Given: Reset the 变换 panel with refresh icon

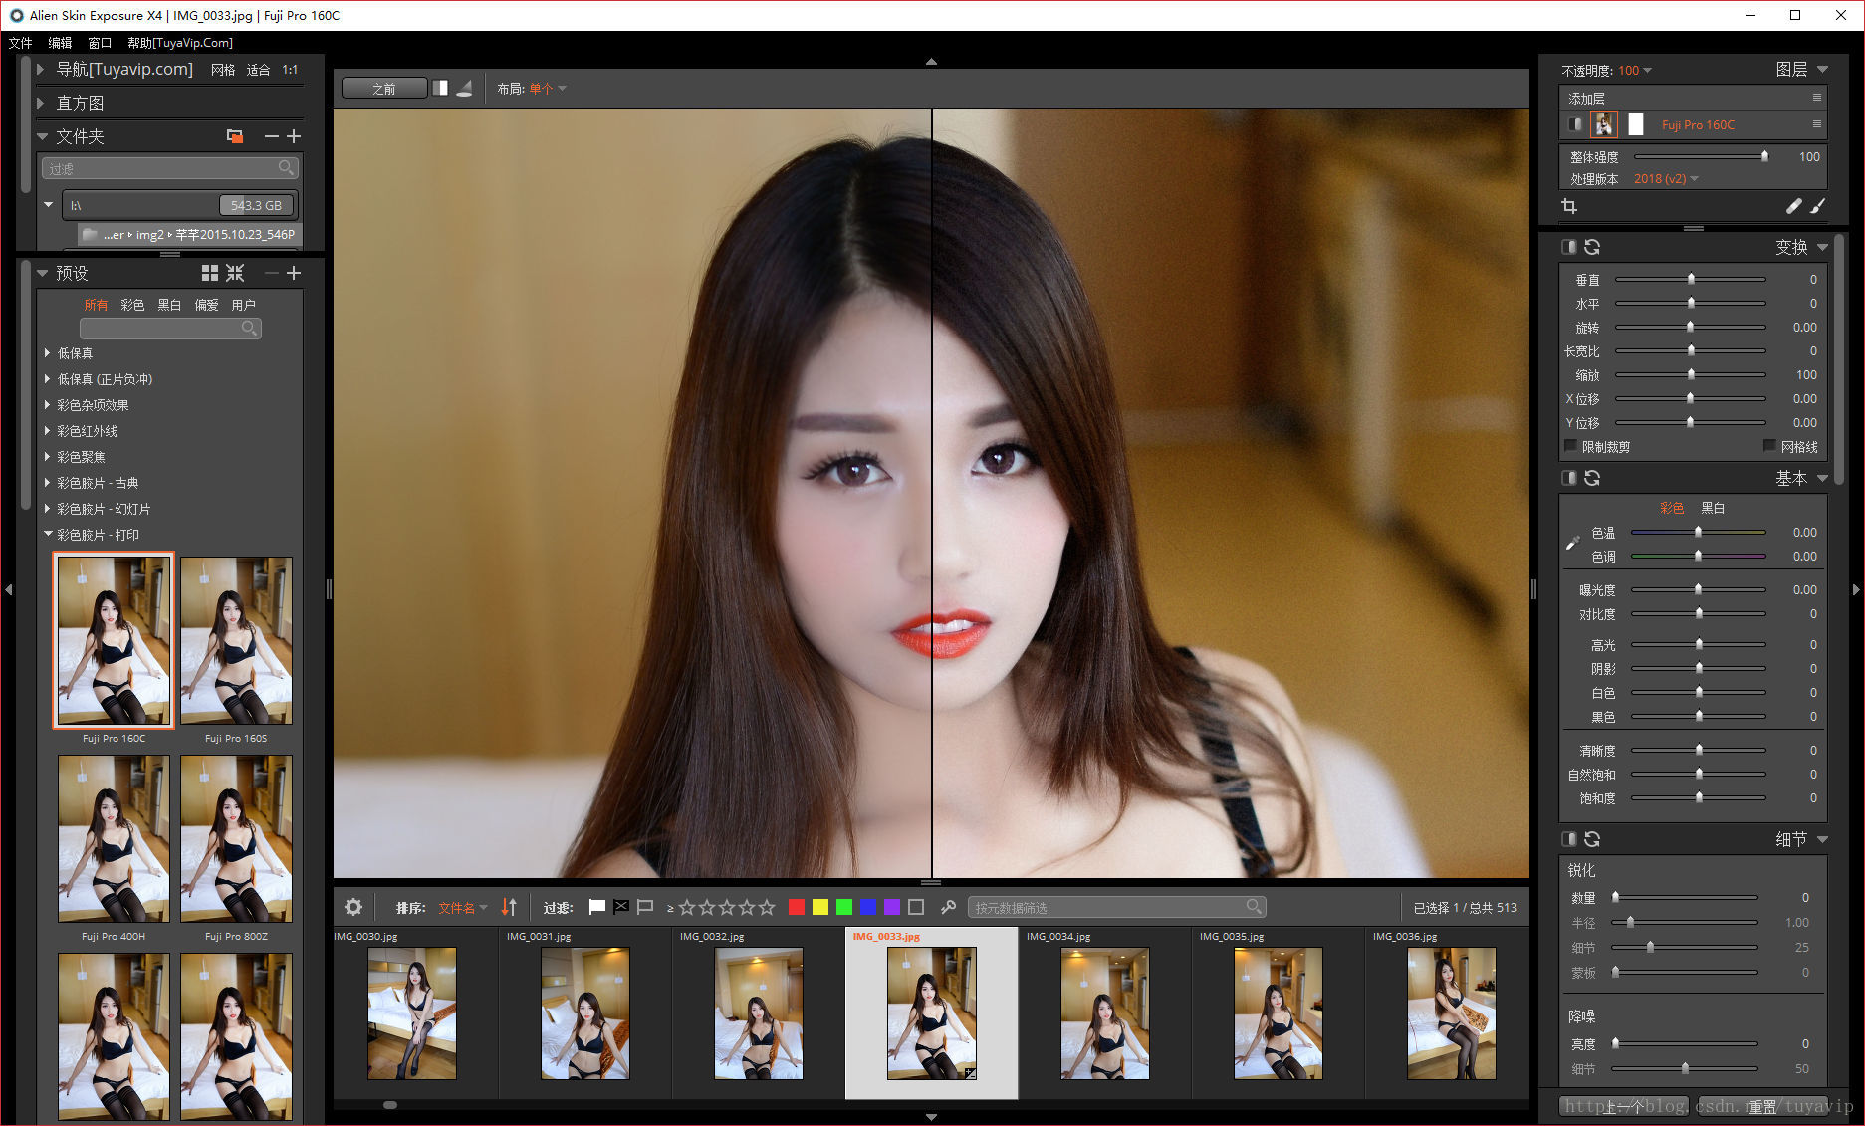Looking at the screenshot, I should (1592, 247).
